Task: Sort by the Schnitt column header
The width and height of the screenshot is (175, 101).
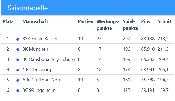Action: pos(165,21)
